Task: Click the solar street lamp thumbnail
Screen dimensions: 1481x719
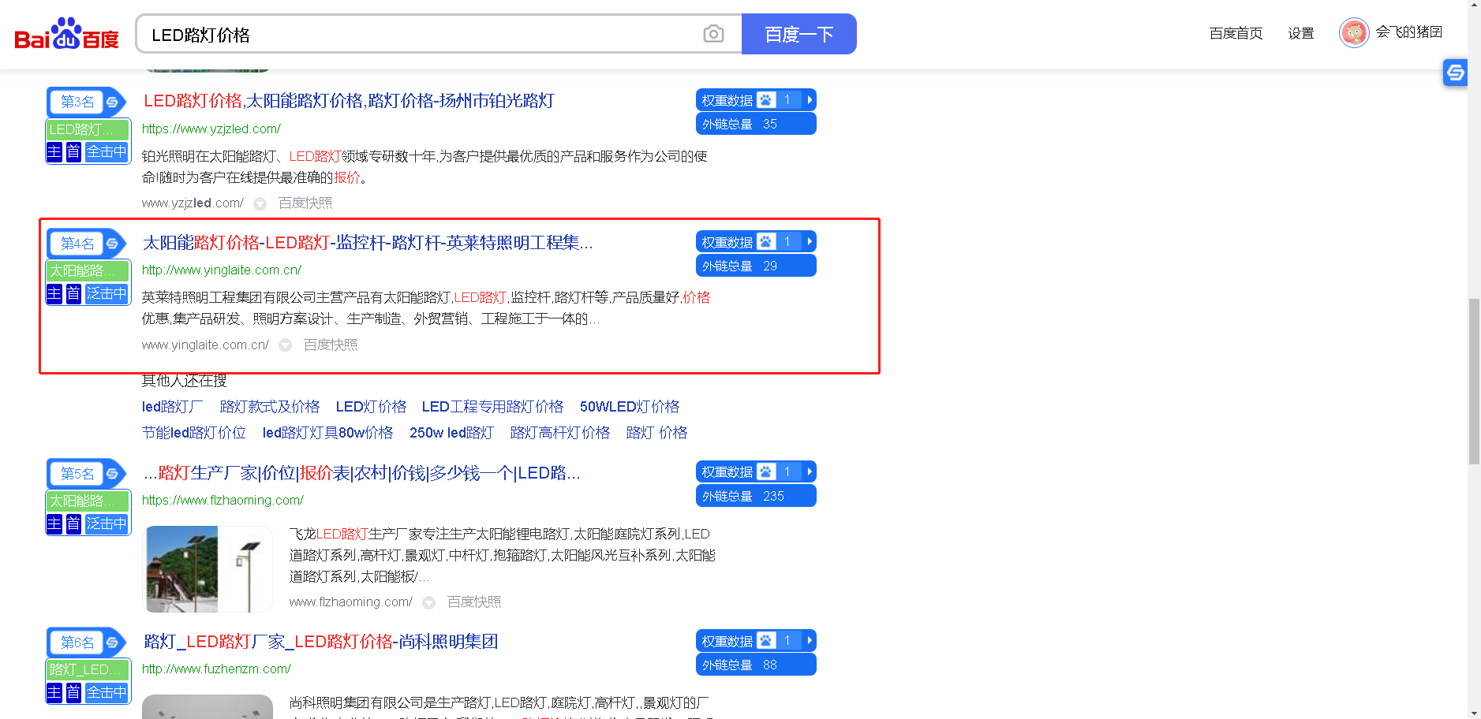Action: click(x=208, y=569)
